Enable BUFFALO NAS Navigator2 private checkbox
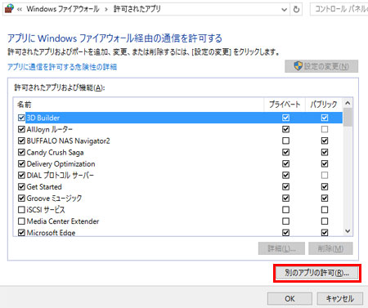The image size is (368, 308). [285, 141]
